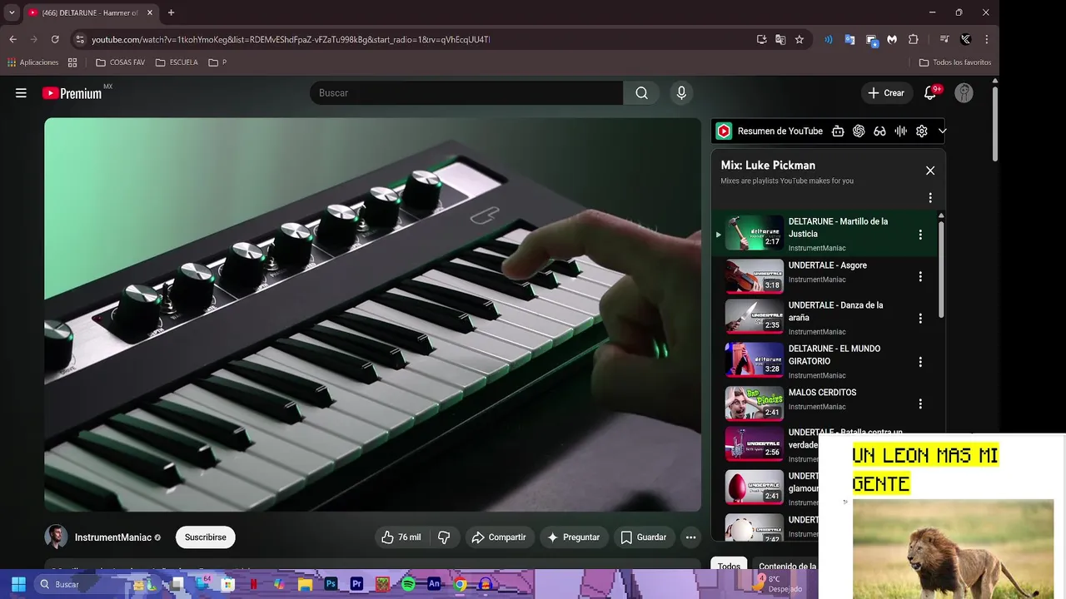The height and width of the screenshot is (599, 1066).
Task: Open the ESCUELA bookmark folder
Action: (177, 62)
